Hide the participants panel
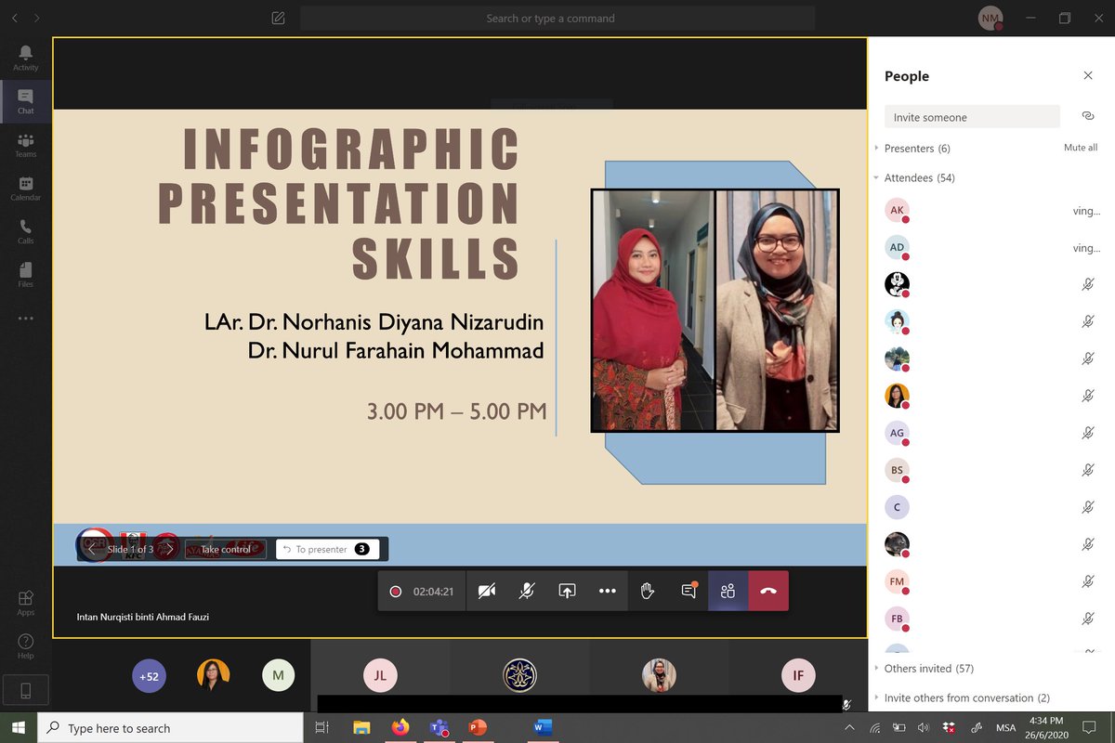The width and height of the screenshot is (1115, 743). (728, 591)
